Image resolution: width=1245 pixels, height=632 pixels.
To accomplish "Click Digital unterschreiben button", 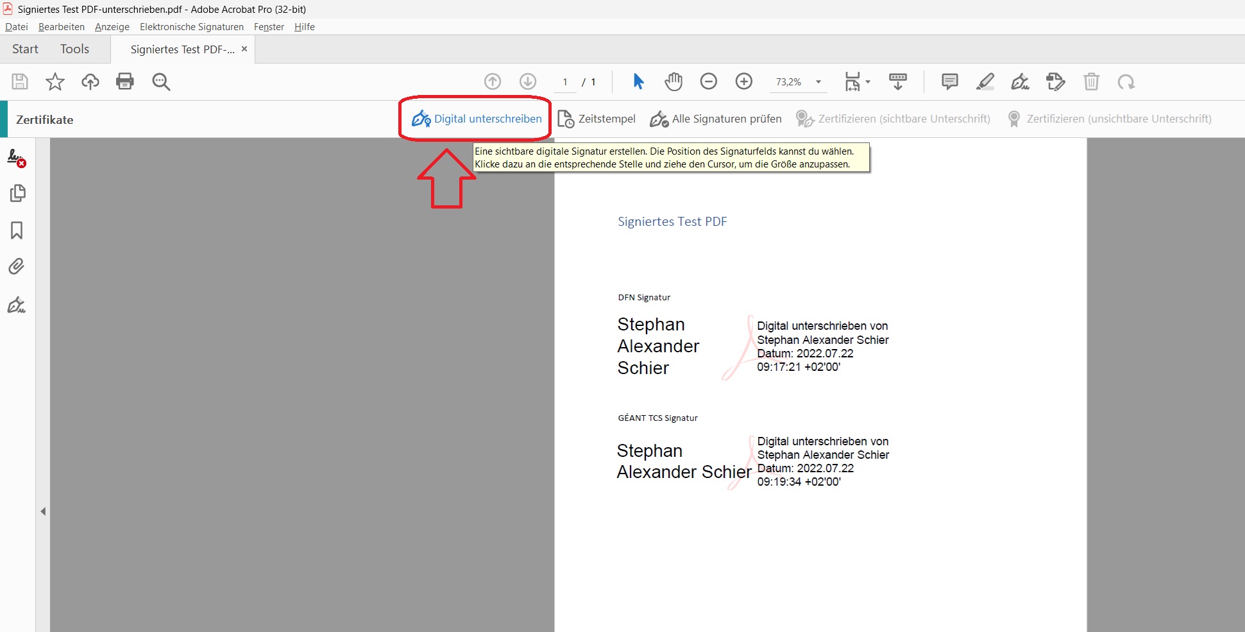I will (477, 119).
